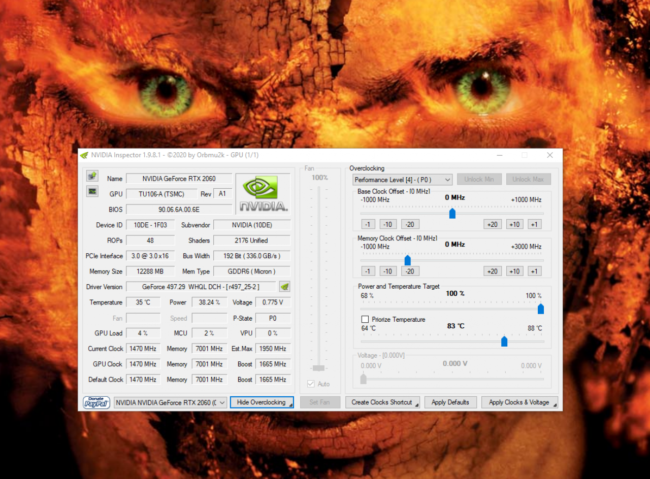This screenshot has width=650, height=479.
Task: Click Memory Clock Offset -1 button
Action: click(x=368, y=271)
